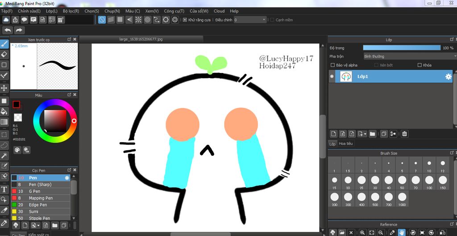This screenshot has width=457, height=236.
Task: Select the large_1638165206677.jpg document tab
Action: tap(141, 39)
